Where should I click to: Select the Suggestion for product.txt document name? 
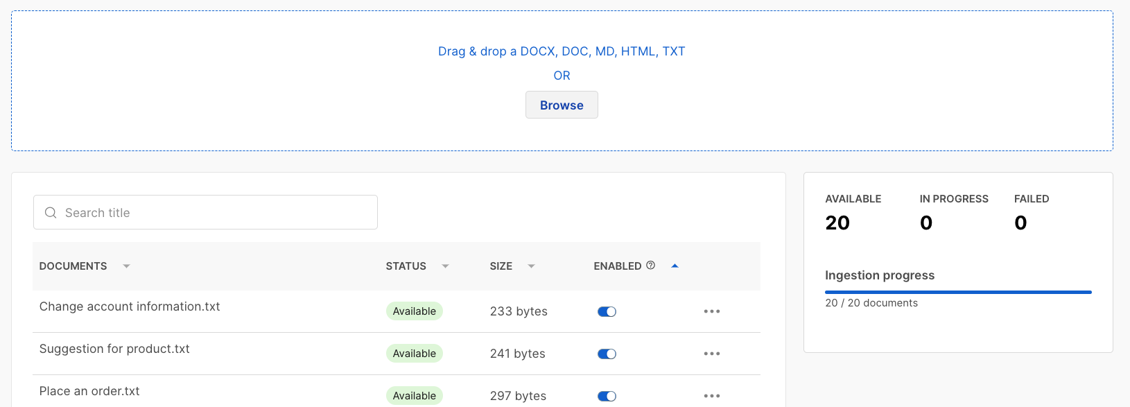click(114, 349)
